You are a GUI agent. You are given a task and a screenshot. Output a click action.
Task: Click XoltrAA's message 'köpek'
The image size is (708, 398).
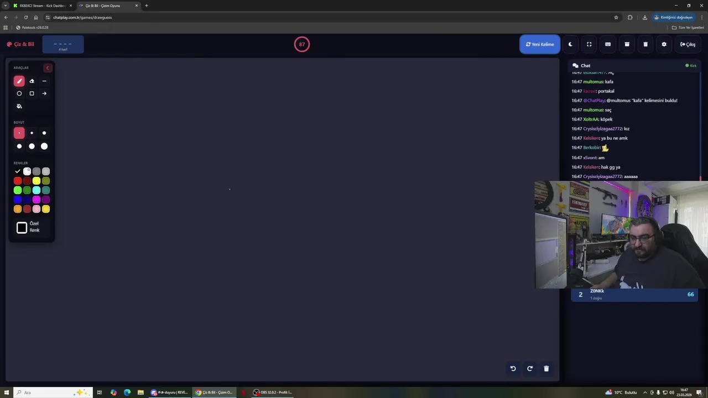606,119
